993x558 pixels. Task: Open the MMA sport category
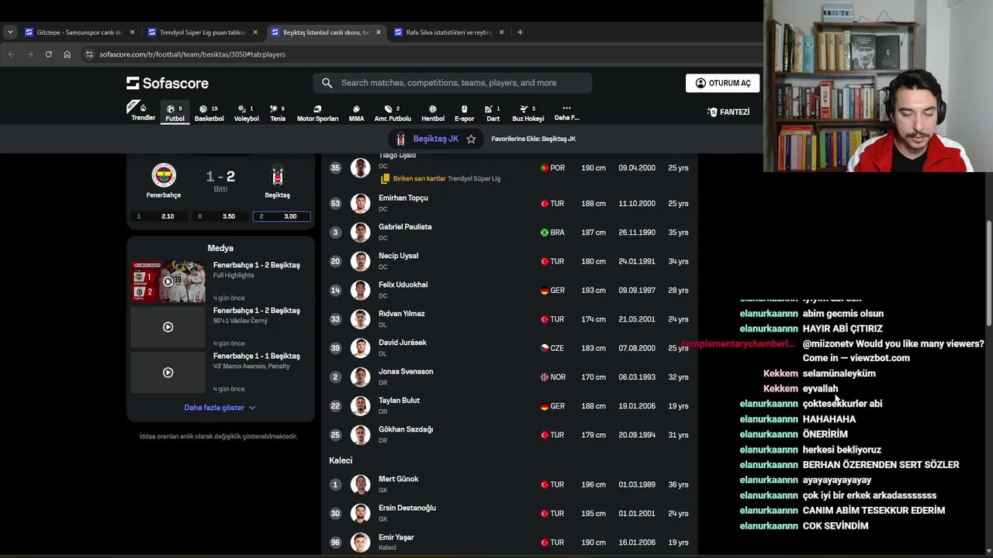pyautogui.click(x=356, y=113)
